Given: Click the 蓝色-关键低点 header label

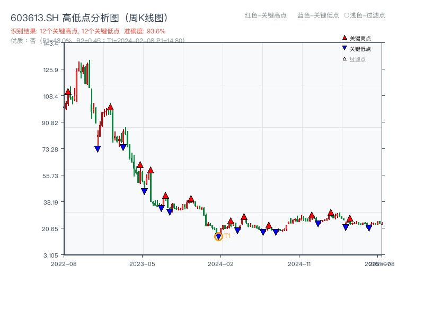Looking at the screenshot, I should tap(318, 15).
